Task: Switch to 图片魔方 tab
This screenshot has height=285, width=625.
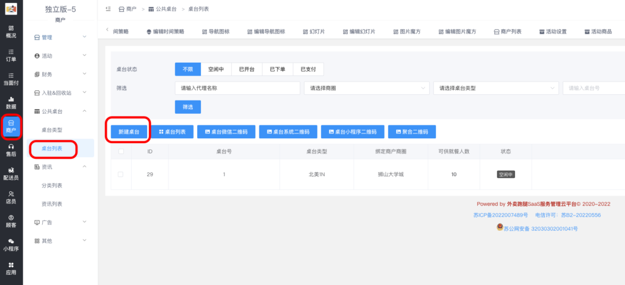Action: pos(406,32)
